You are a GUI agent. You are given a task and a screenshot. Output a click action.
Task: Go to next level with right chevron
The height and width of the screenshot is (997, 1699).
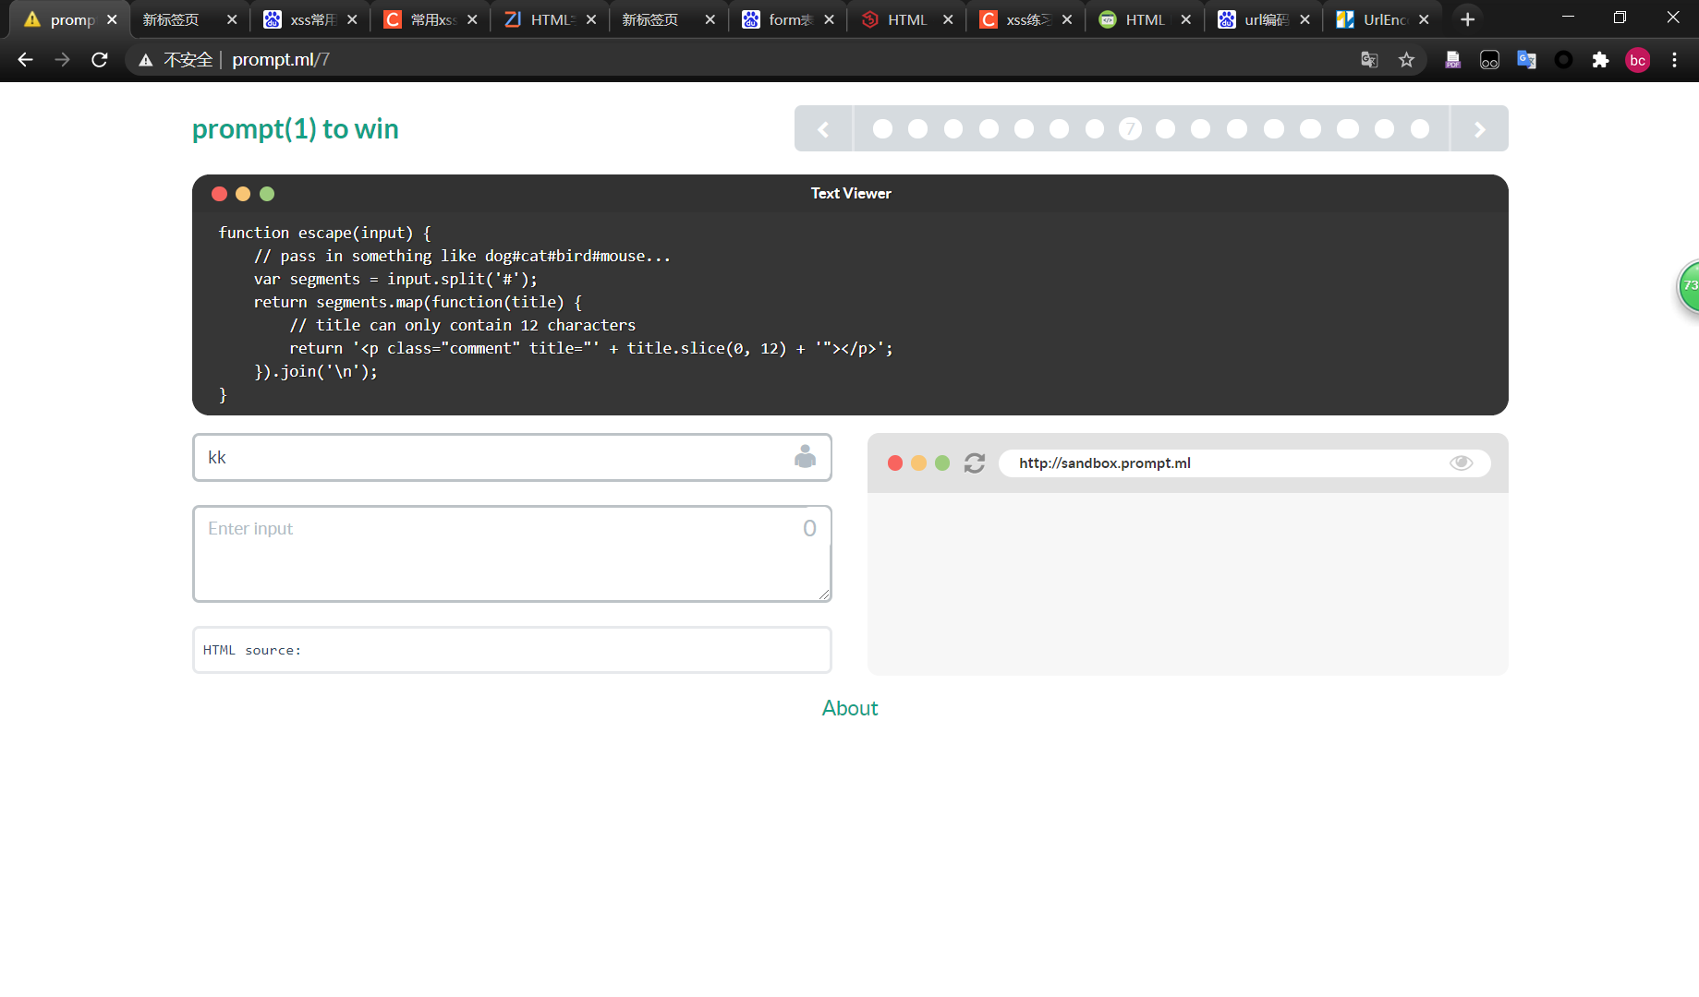(1479, 129)
